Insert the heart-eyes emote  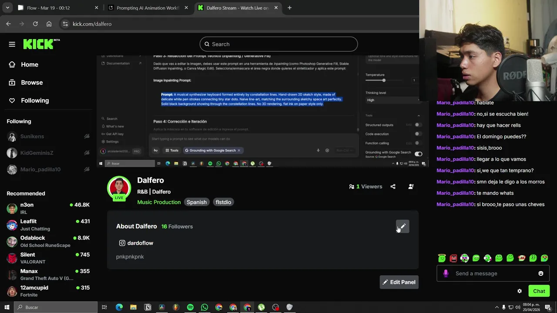coord(544,258)
